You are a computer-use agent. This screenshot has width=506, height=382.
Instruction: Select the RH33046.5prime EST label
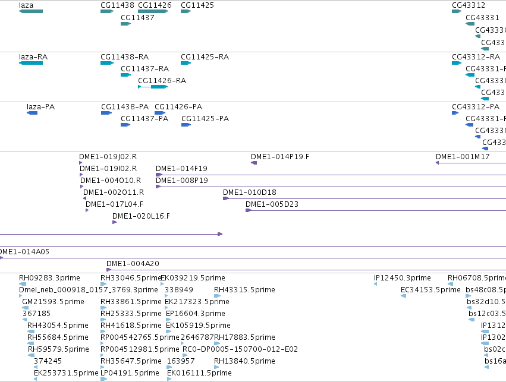131,278
